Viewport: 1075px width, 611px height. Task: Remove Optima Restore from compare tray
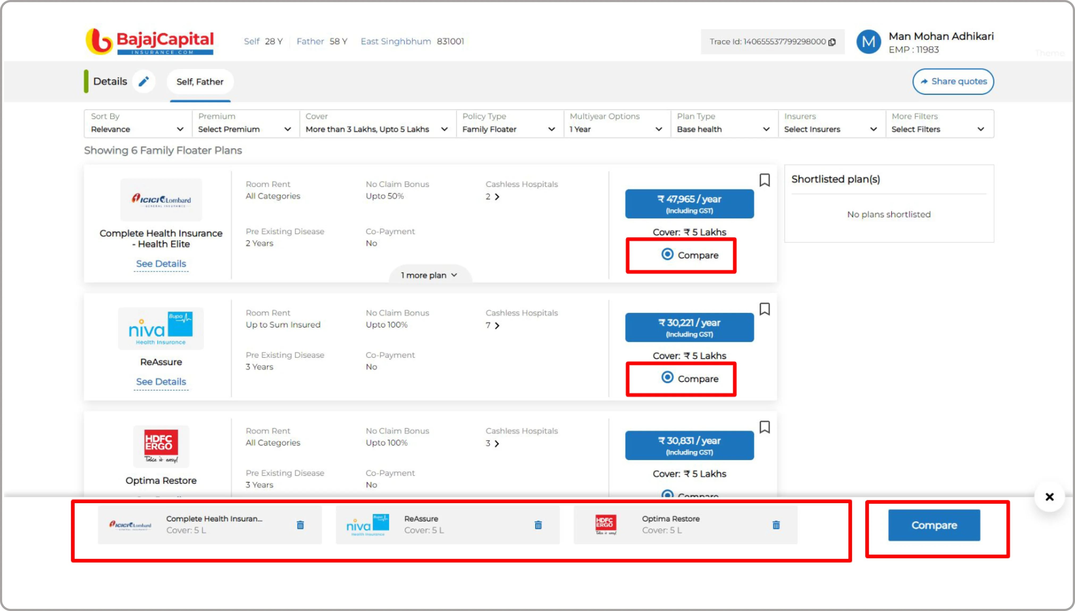click(x=776, y=525)
